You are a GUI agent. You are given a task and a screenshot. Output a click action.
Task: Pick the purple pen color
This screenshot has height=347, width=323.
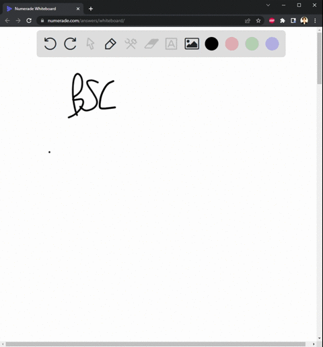(x=272, y=44)
